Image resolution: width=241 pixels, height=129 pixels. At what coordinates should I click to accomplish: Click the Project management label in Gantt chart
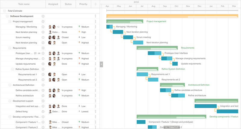156,21
